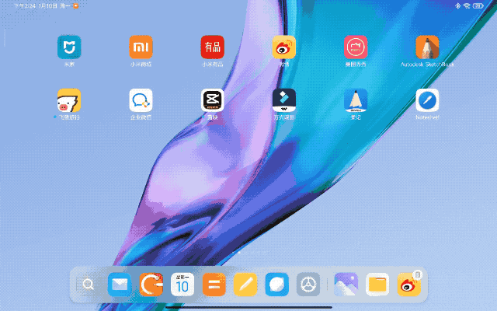Tap the Wi-Fi icon in the status bar
This screenshot has width=497, height=311.
point(467,5)
